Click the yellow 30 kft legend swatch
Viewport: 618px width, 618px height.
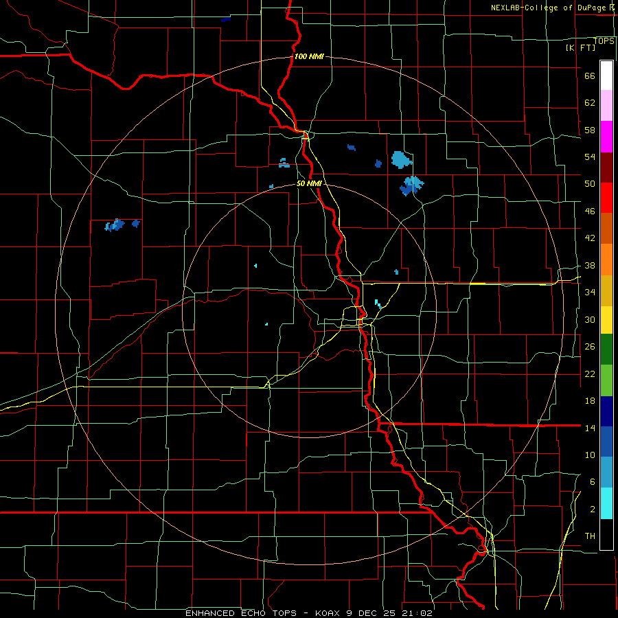pyautogui.click(x=606, y=320)
